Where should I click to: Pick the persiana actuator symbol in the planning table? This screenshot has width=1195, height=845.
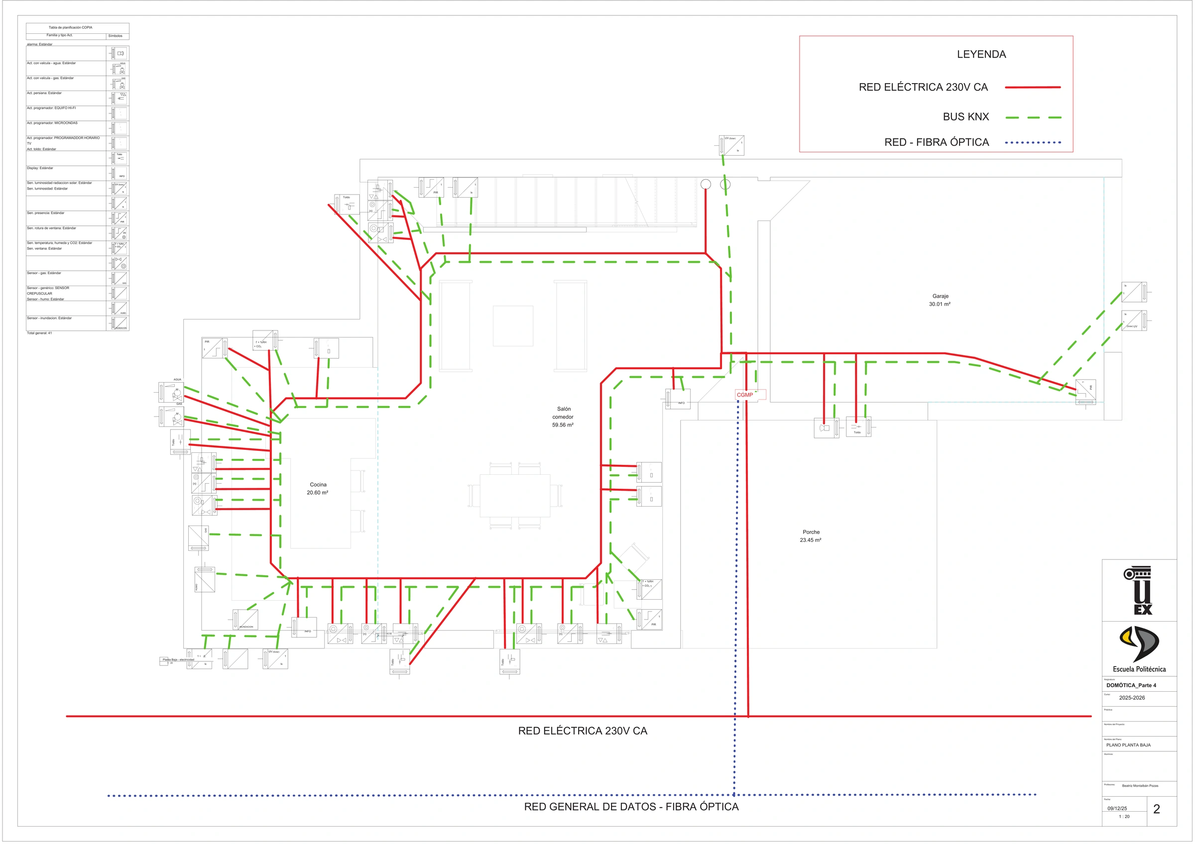click(x=119, y=99)
